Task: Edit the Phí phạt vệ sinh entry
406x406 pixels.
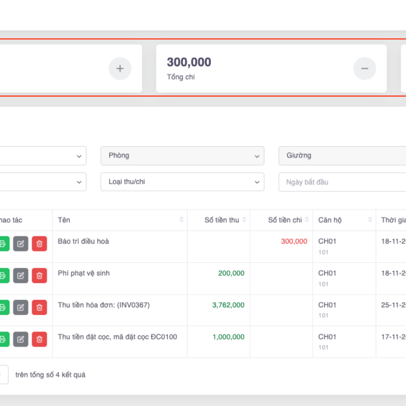Action: click(x=21, y=276)
